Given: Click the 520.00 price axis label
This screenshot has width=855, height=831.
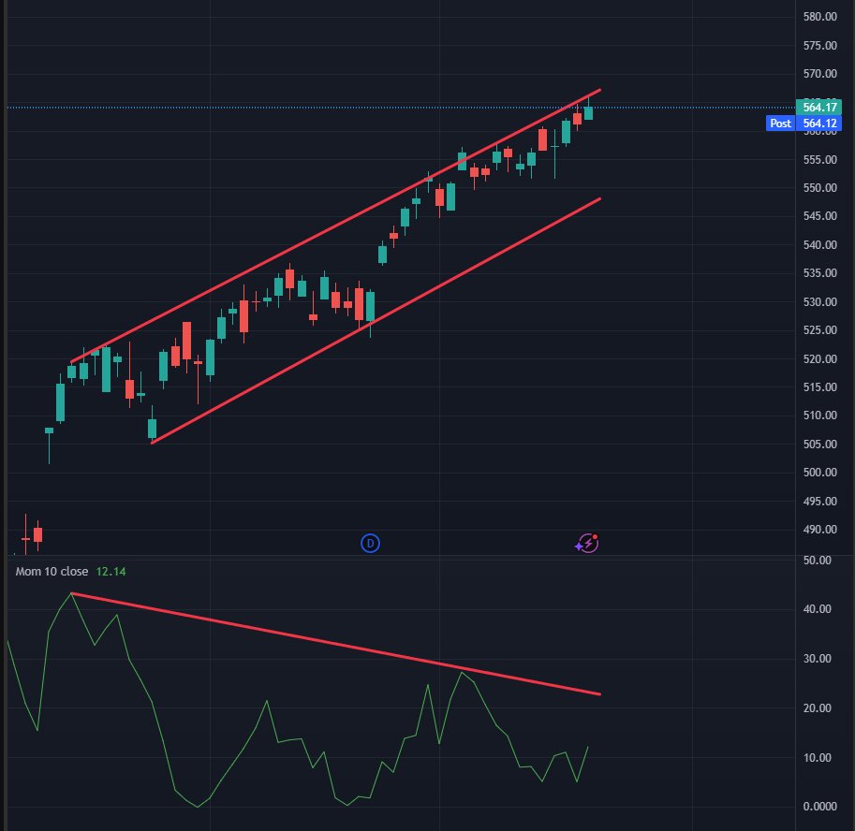Looking at the screenshot, I should click(x=819, y=359).
